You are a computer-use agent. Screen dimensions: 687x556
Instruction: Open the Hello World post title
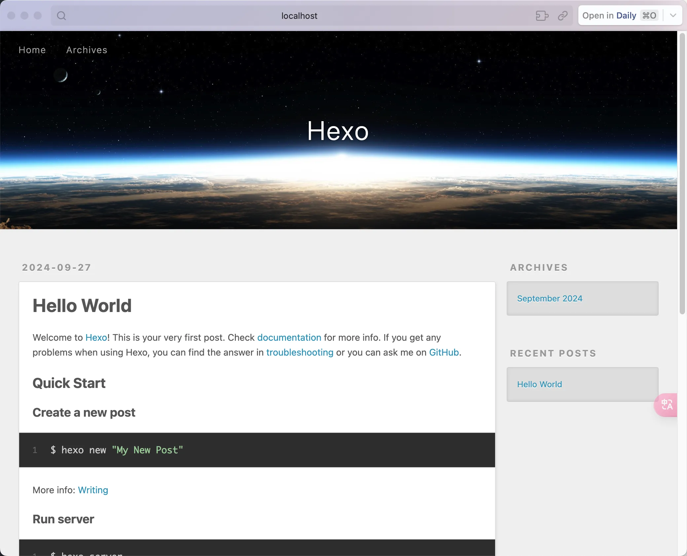pos(82,305)
